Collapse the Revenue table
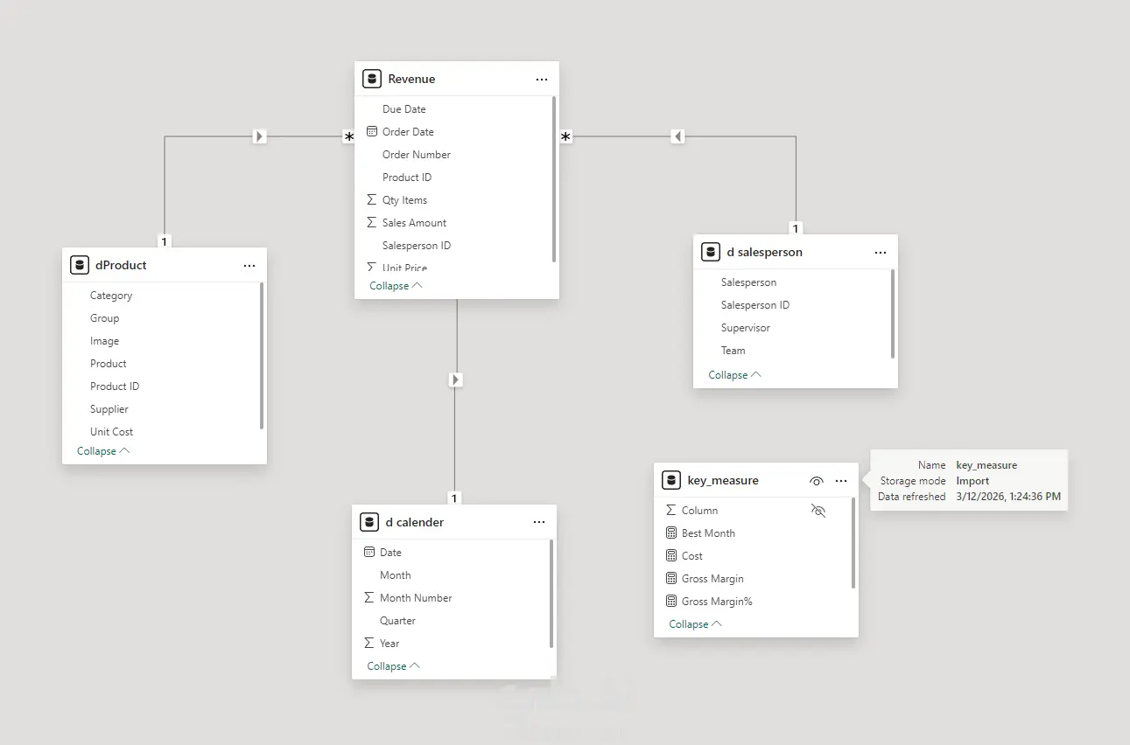The image size is (1130, 745). (396, 286)
